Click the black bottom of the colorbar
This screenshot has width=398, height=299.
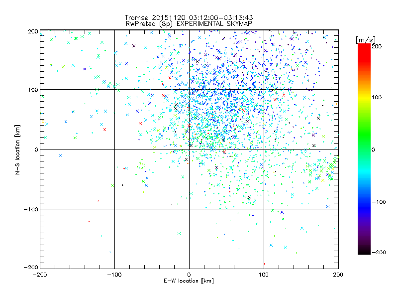pos(364,251)
